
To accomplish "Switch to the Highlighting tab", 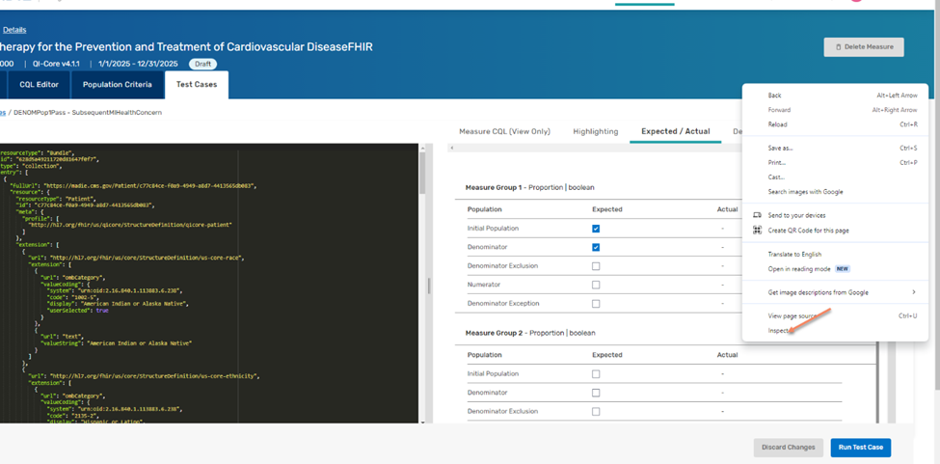I will (x=595, y=131).
